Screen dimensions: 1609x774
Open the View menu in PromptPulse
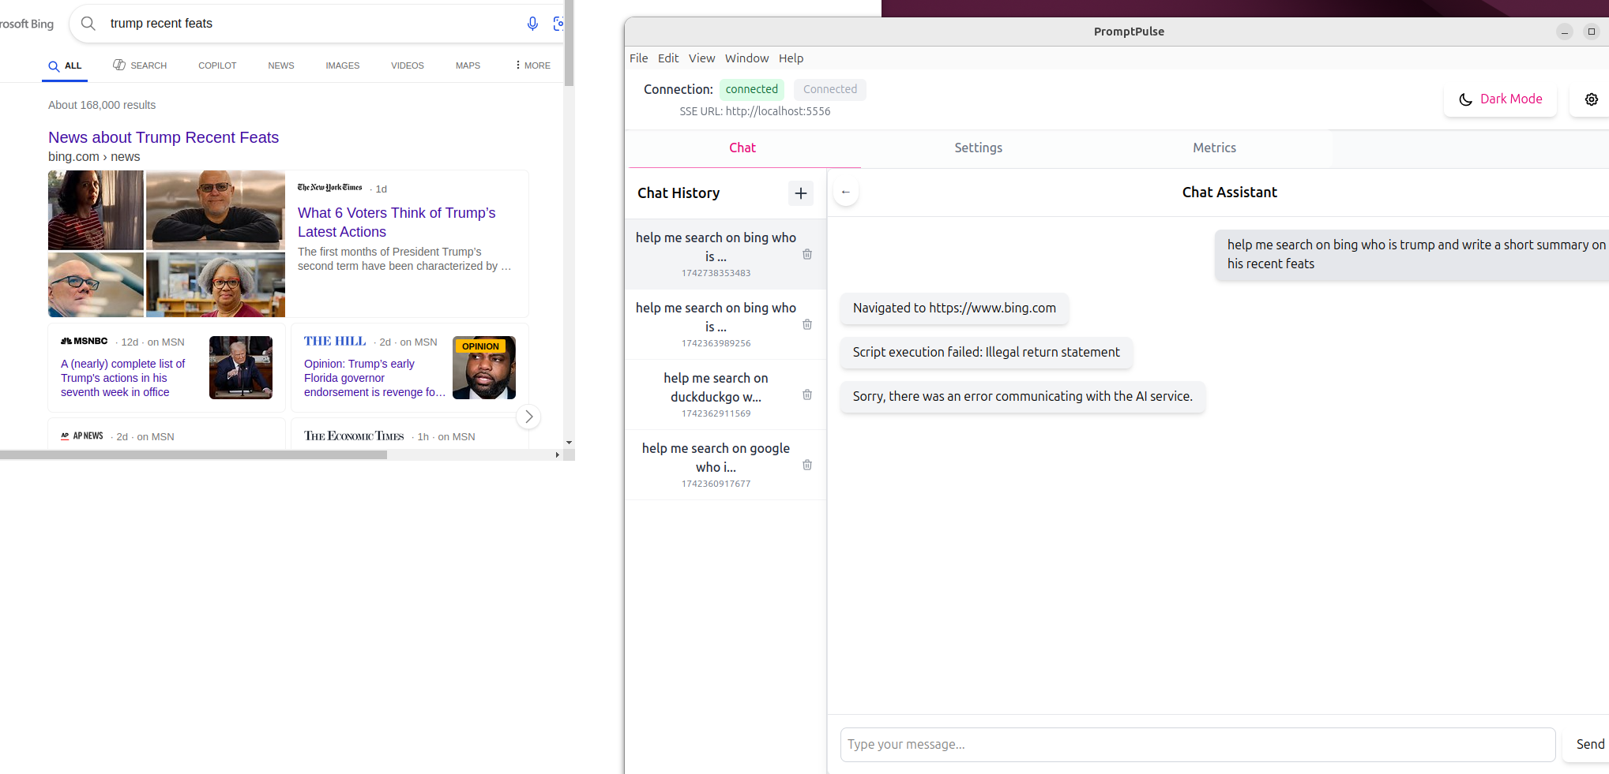pyautogui.click(x=701, y=58)
